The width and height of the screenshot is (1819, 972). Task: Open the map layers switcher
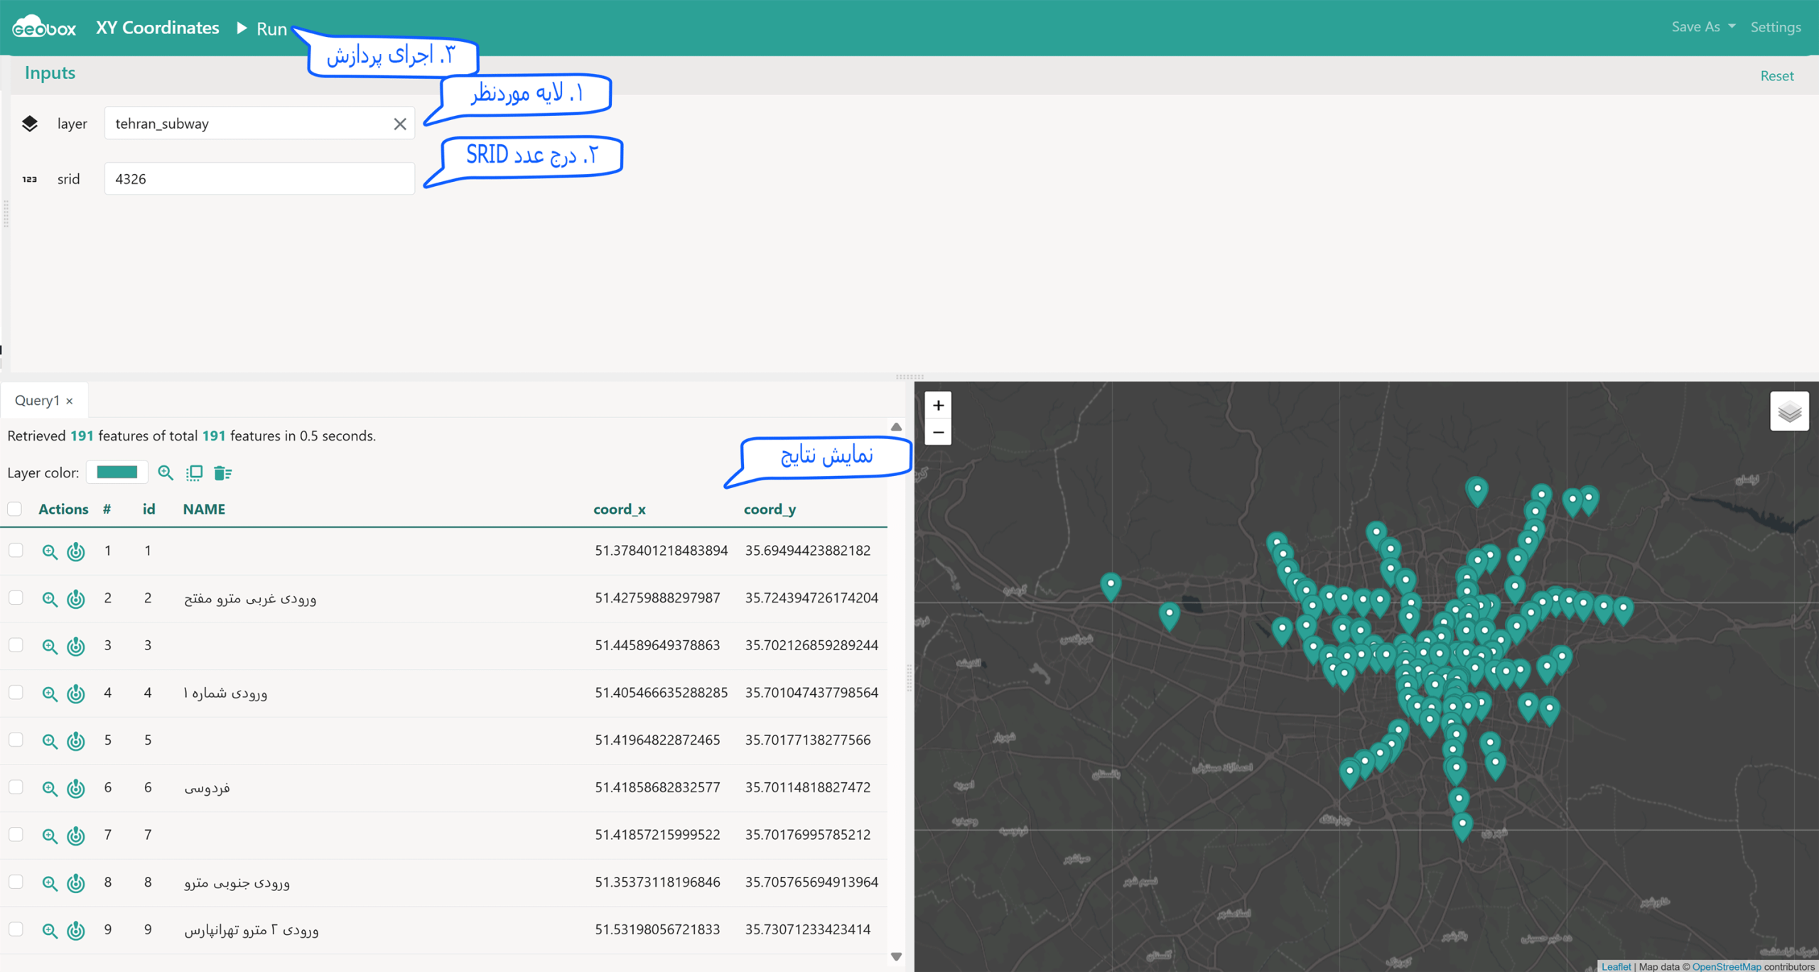(1789, 411)
